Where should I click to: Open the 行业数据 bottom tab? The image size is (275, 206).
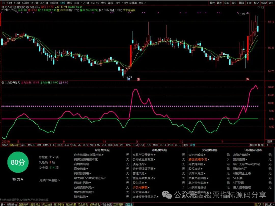click(x=106, y=204)
